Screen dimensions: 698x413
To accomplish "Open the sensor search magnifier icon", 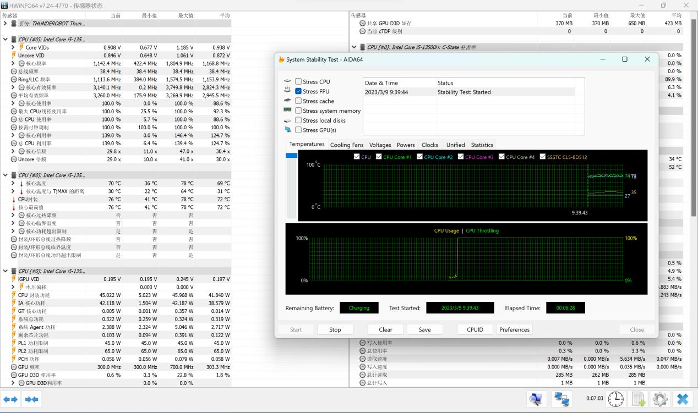I will click(x=536, y=399).
